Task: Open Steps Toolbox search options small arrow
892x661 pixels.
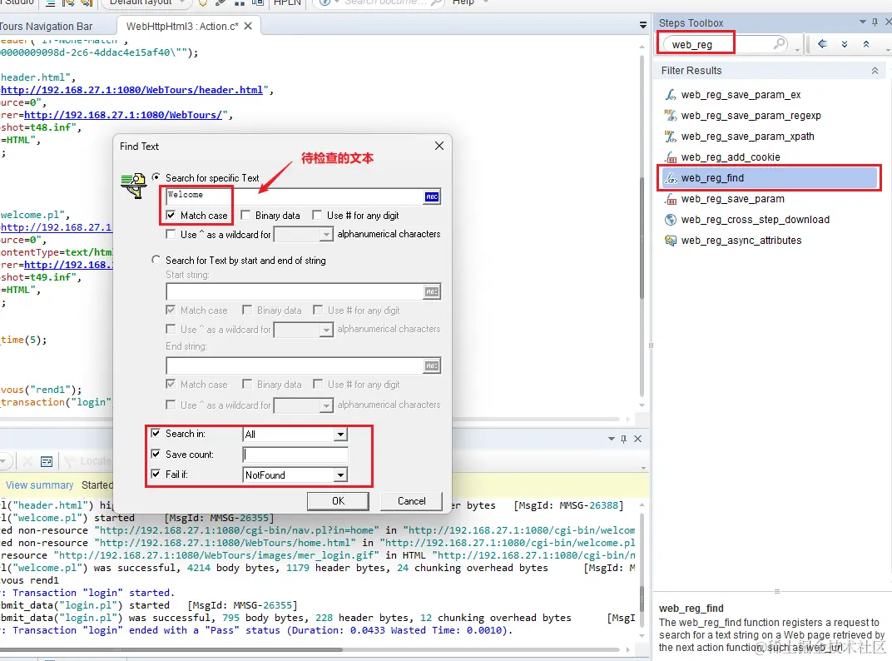Action: click(797, 50)
